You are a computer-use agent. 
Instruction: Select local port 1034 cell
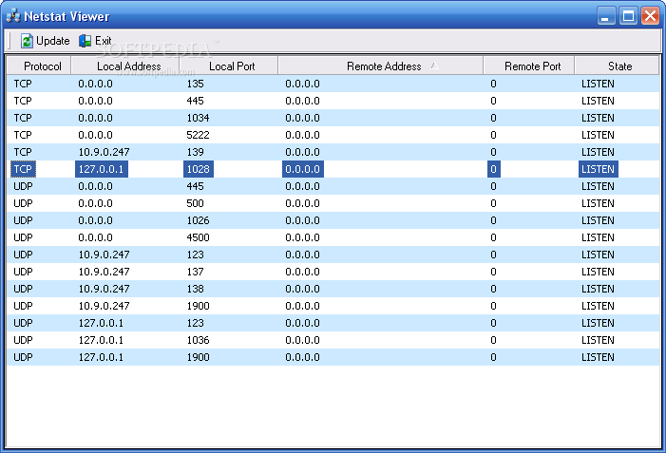click(x=198, y=118)
